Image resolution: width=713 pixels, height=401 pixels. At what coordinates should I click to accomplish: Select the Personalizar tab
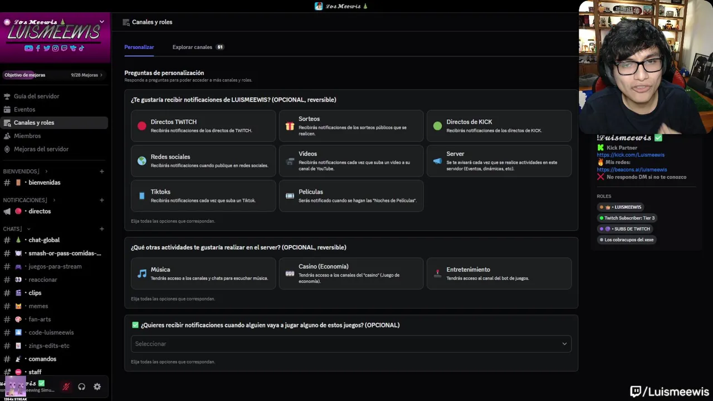pos(139,47)
